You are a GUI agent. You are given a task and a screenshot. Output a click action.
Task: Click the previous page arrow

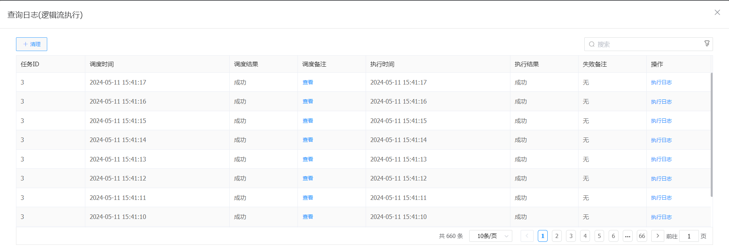[527, 236]
